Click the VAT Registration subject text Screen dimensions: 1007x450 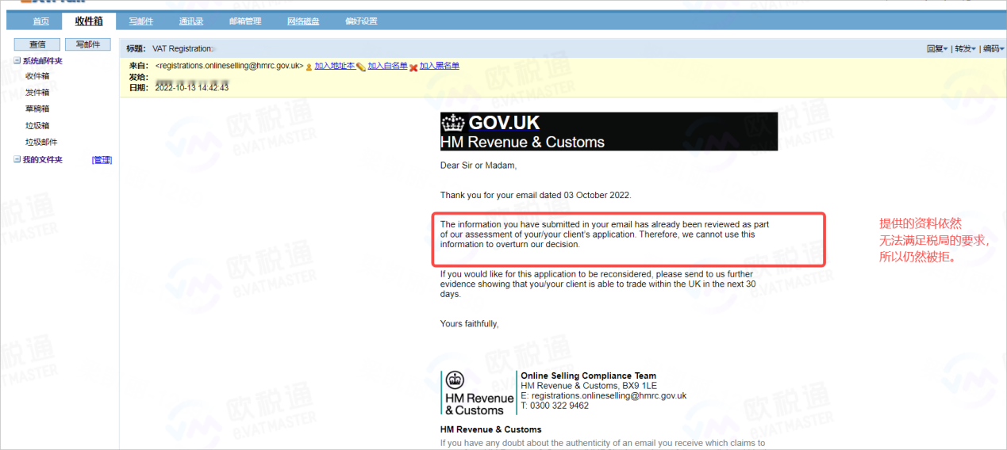(x=182, y=49)
